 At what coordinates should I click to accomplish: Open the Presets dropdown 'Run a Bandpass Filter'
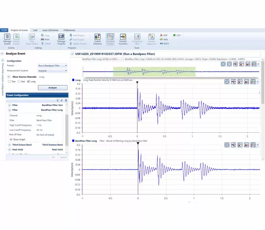(53, 65)
